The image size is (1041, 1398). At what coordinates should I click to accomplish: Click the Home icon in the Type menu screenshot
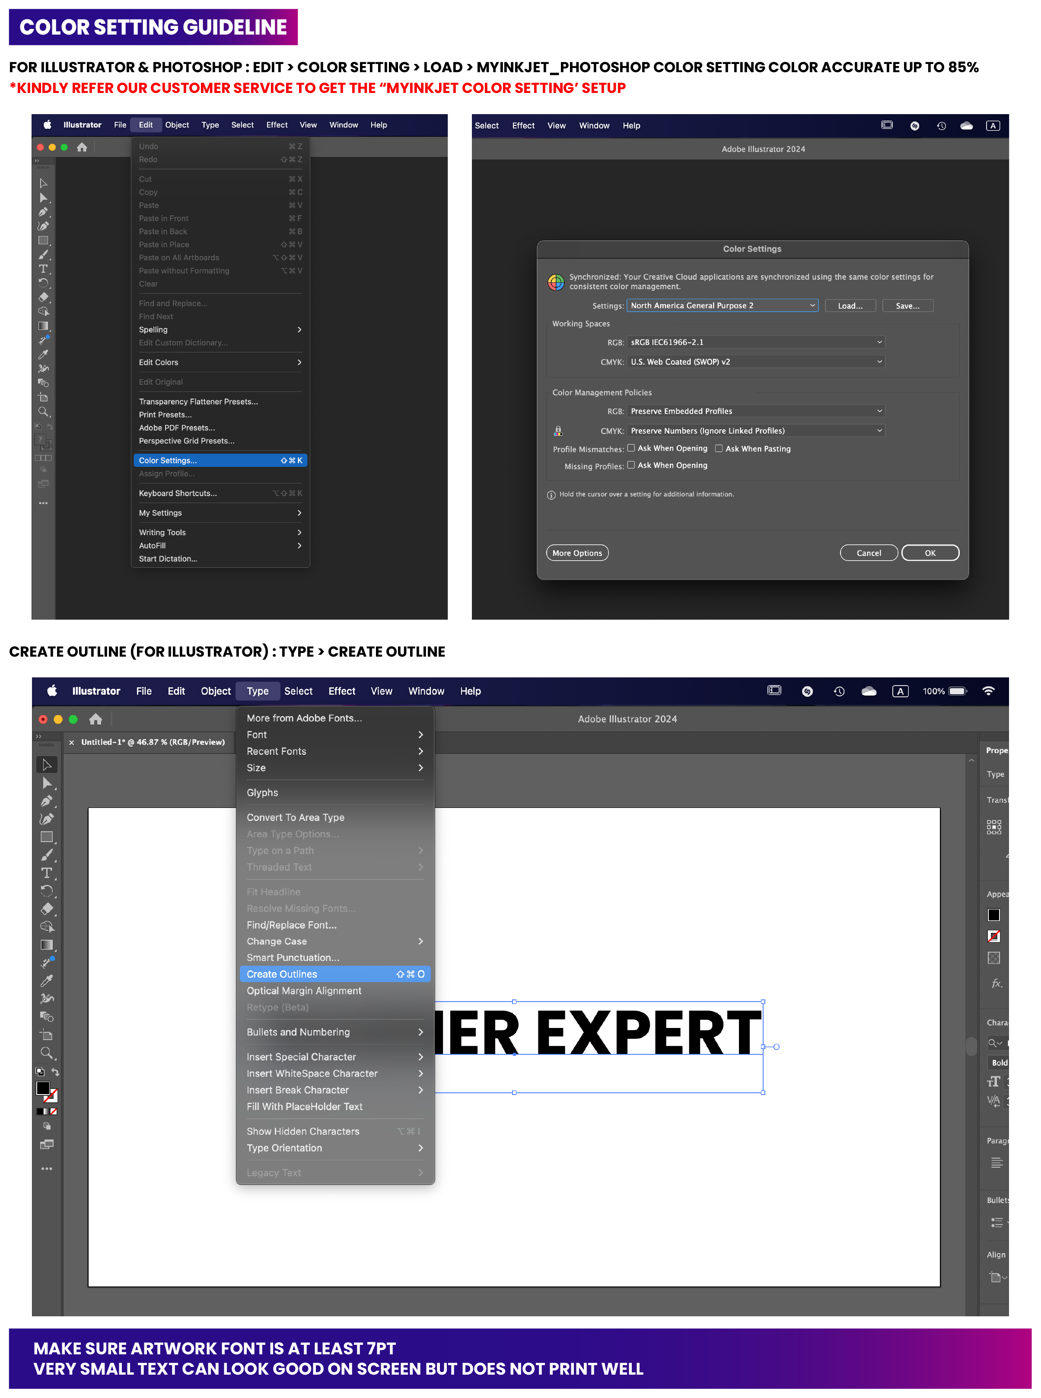pos(96,718)
